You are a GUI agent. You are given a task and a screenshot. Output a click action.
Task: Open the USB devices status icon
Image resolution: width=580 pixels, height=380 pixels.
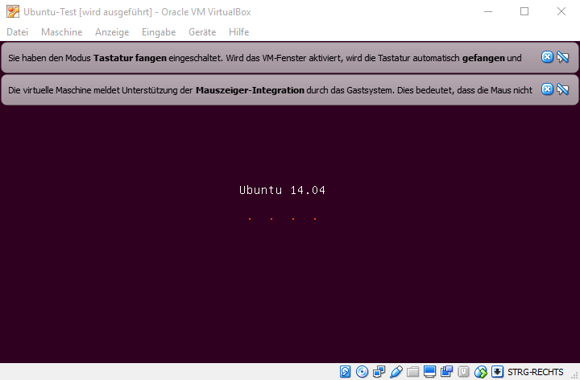click(396, 372)
